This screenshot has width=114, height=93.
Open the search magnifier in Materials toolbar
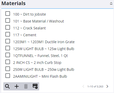(x=7, y=86)
